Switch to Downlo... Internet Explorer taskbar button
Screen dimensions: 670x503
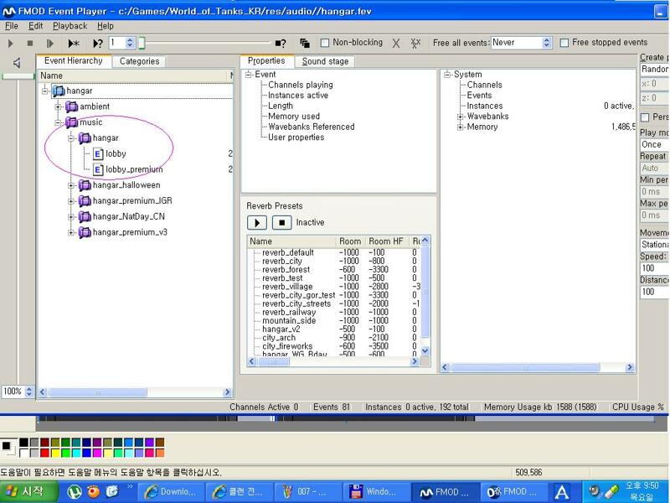[171, 492]
